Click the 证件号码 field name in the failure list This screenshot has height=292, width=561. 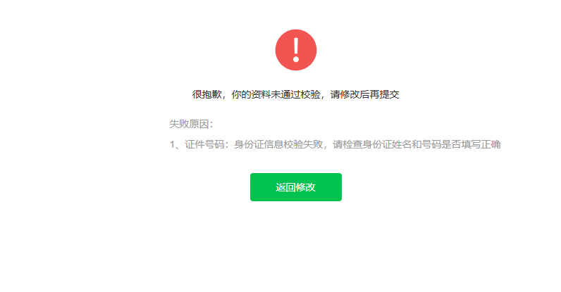(204, 145)
